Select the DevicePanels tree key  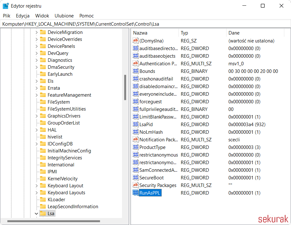pyautogui.click(x=61, y=46)
